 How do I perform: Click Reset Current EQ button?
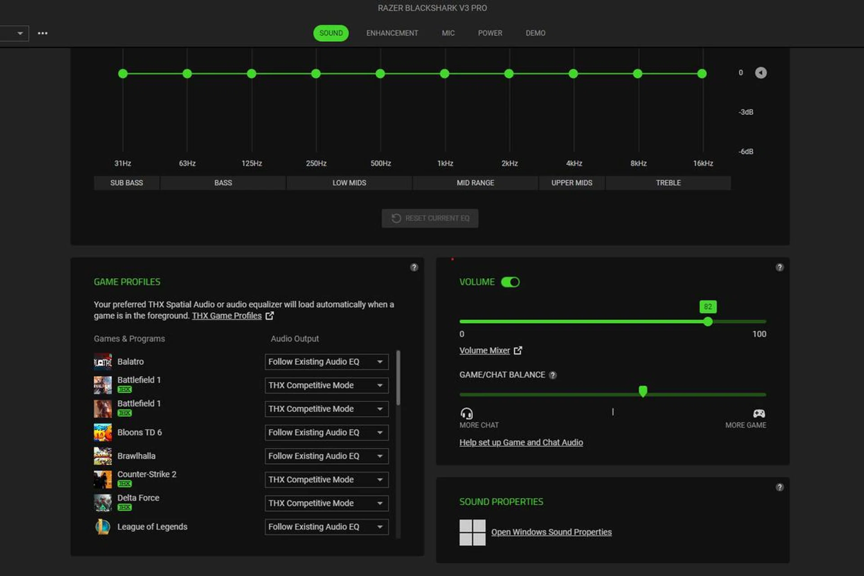pos(430,218)
